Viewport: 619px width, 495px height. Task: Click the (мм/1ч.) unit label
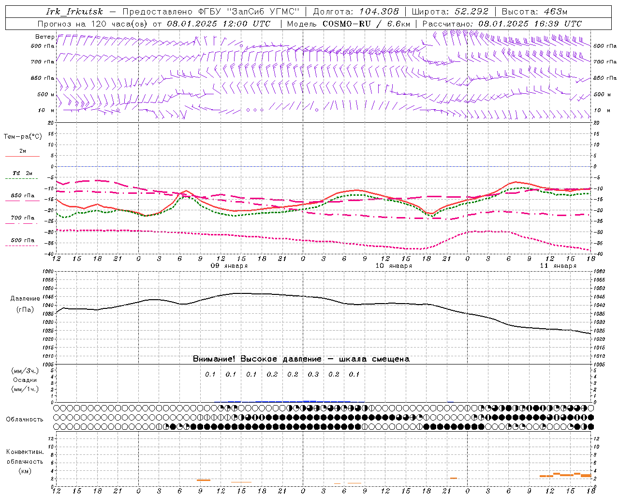(25, 389)
